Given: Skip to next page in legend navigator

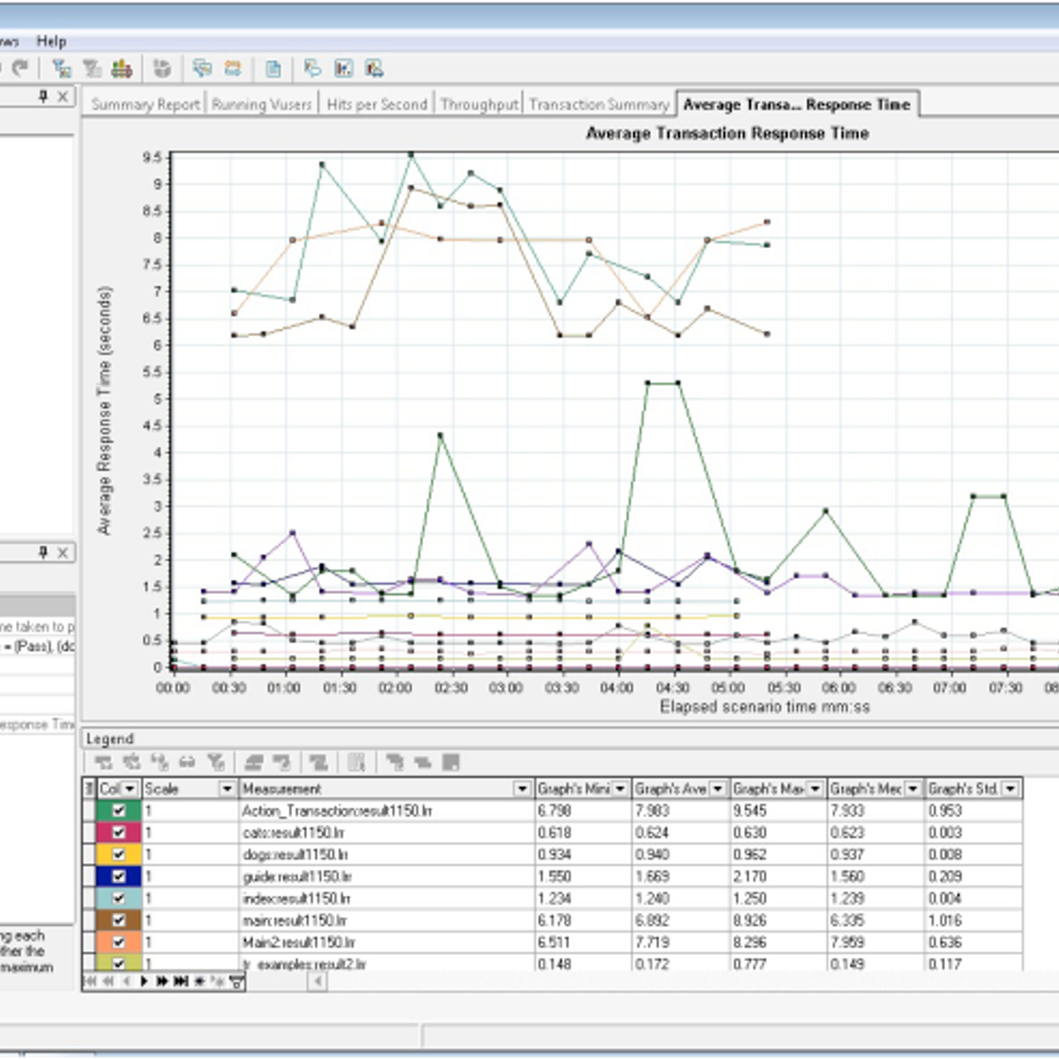Looking at the screenshot, I should tap(162, 981).
